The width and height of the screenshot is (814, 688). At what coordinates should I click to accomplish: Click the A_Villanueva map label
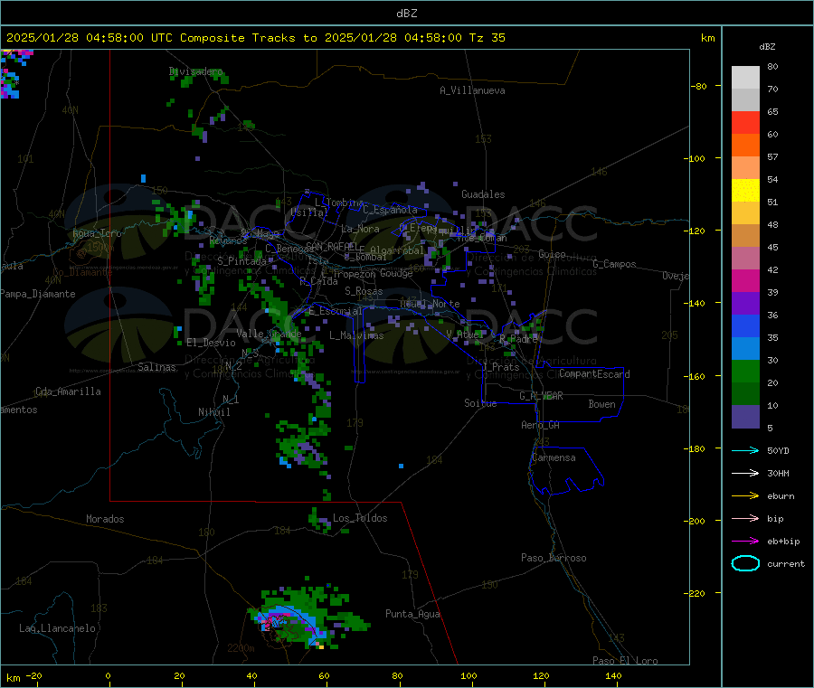(472, 90)
